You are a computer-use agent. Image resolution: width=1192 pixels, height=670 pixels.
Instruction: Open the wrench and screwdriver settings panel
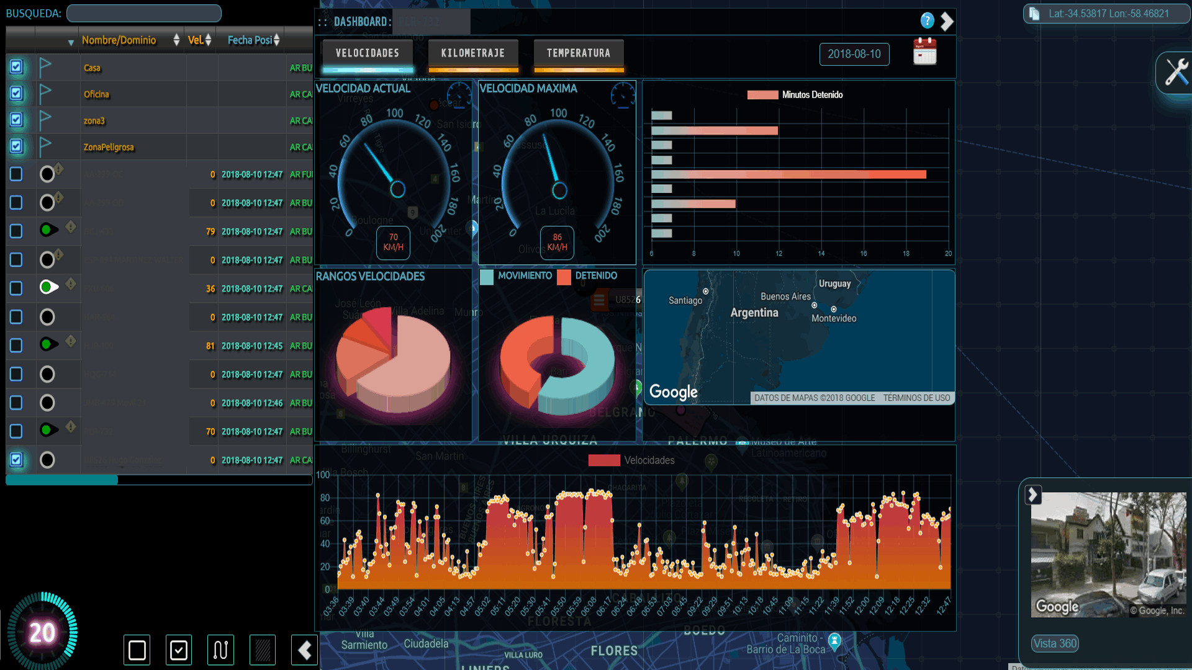(x=1175, y=73)
